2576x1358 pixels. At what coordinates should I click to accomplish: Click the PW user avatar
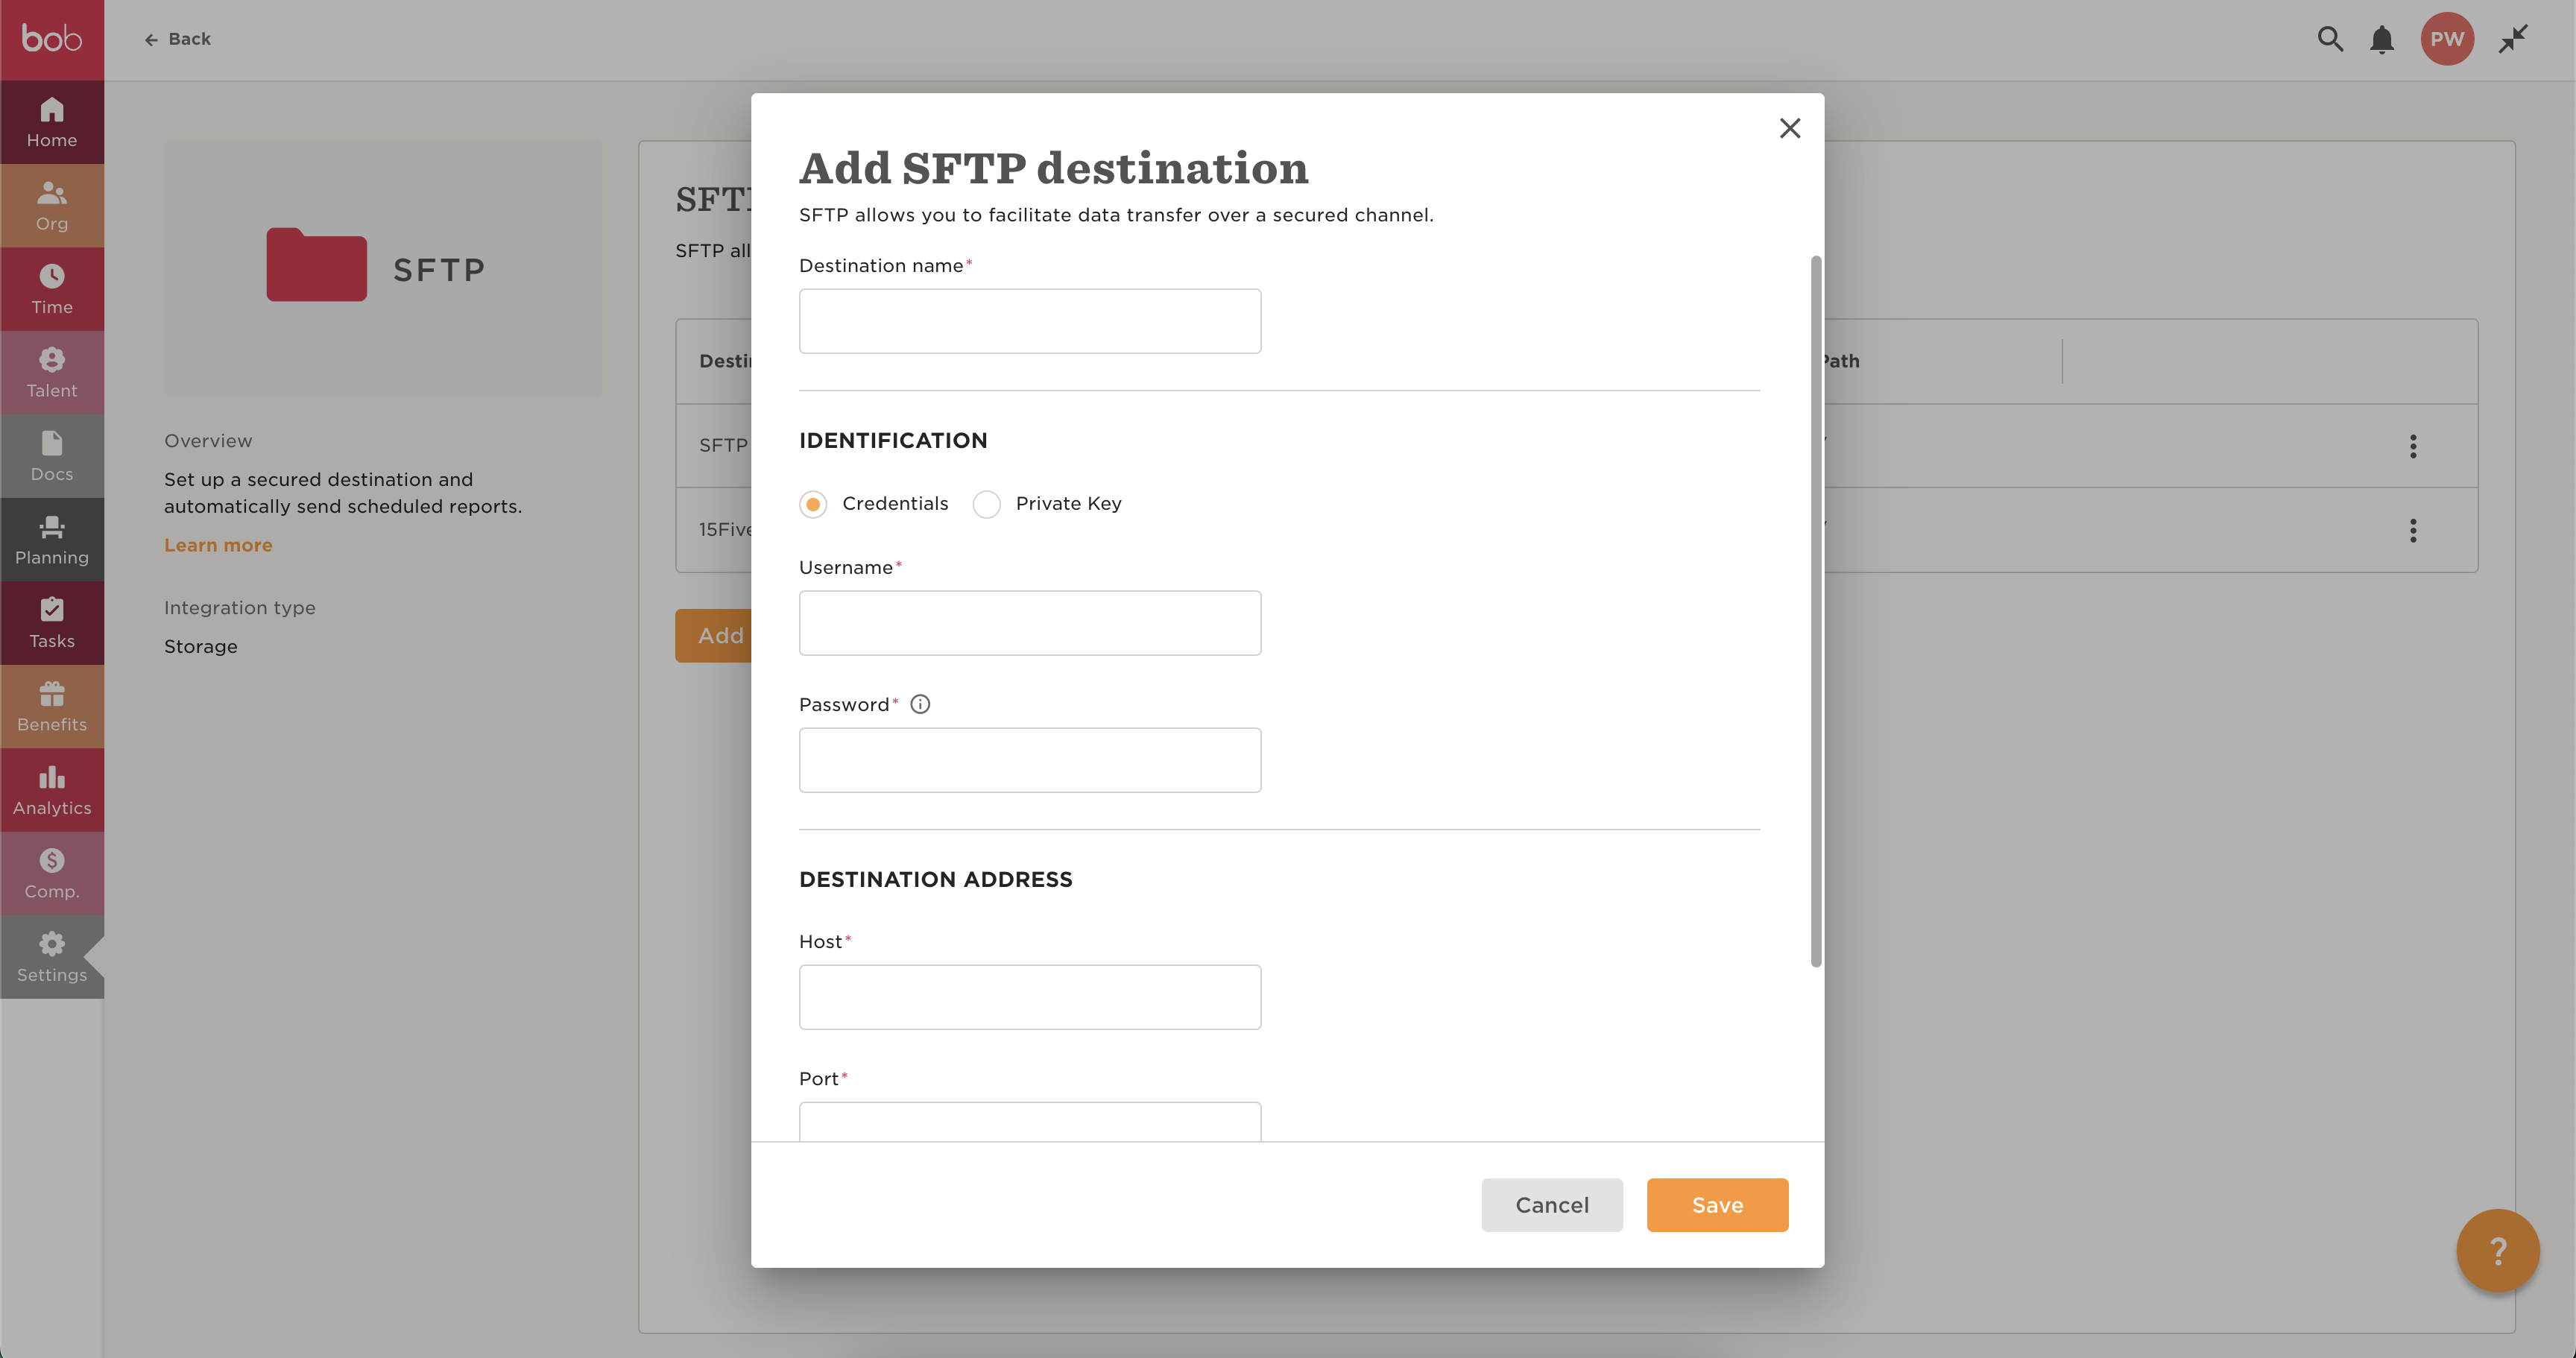2446,39
